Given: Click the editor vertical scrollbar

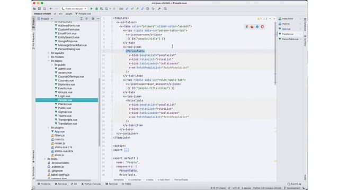Looking at the screenshot, I should pyautogui.click(x=275, y=53).
